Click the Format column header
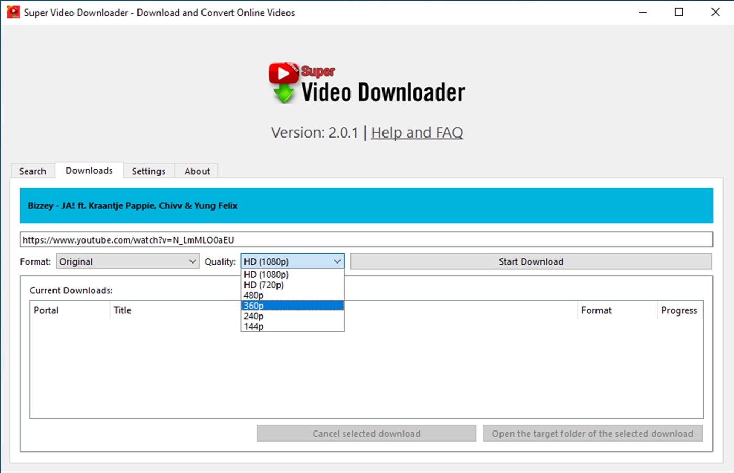Image resolution: width=734 pixels, height=473 pixels. tap(617, 310)
